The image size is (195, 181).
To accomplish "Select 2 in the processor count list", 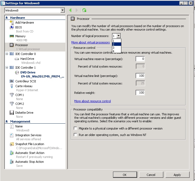I will [117, 44].
